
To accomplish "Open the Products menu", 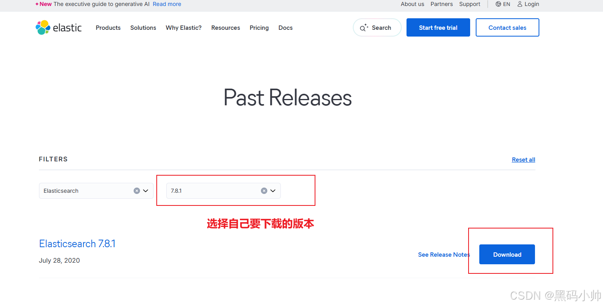I will point(108,28).
